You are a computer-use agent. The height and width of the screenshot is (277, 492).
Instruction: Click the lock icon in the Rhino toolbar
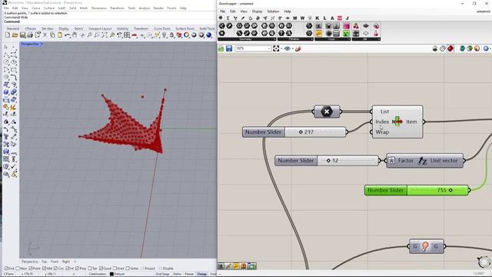(x=171, y=35)
